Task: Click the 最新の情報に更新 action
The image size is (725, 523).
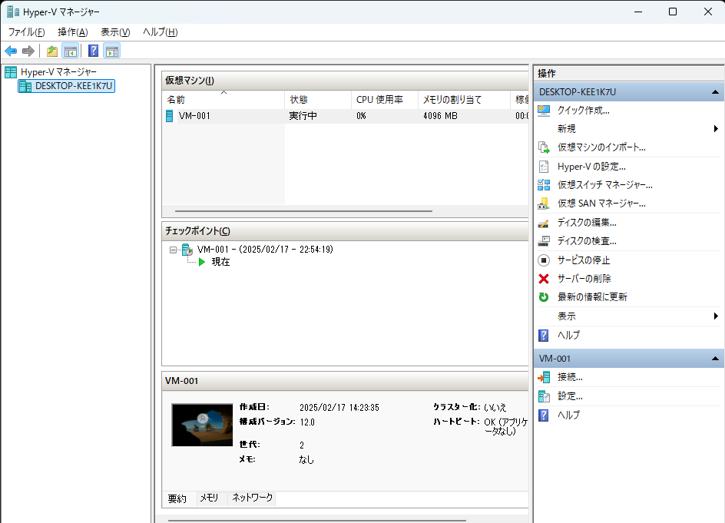Action: click(x=592, y=297)
